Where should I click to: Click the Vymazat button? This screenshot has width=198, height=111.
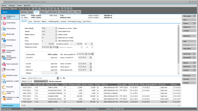(189, 31)
